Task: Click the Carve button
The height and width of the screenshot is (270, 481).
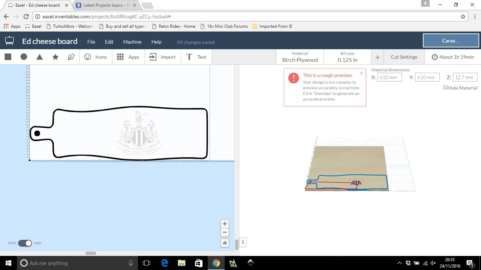Action: point(451,41)
